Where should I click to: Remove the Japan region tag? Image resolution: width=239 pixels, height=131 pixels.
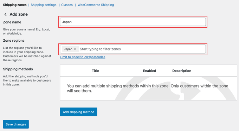[x=75, y=49]
